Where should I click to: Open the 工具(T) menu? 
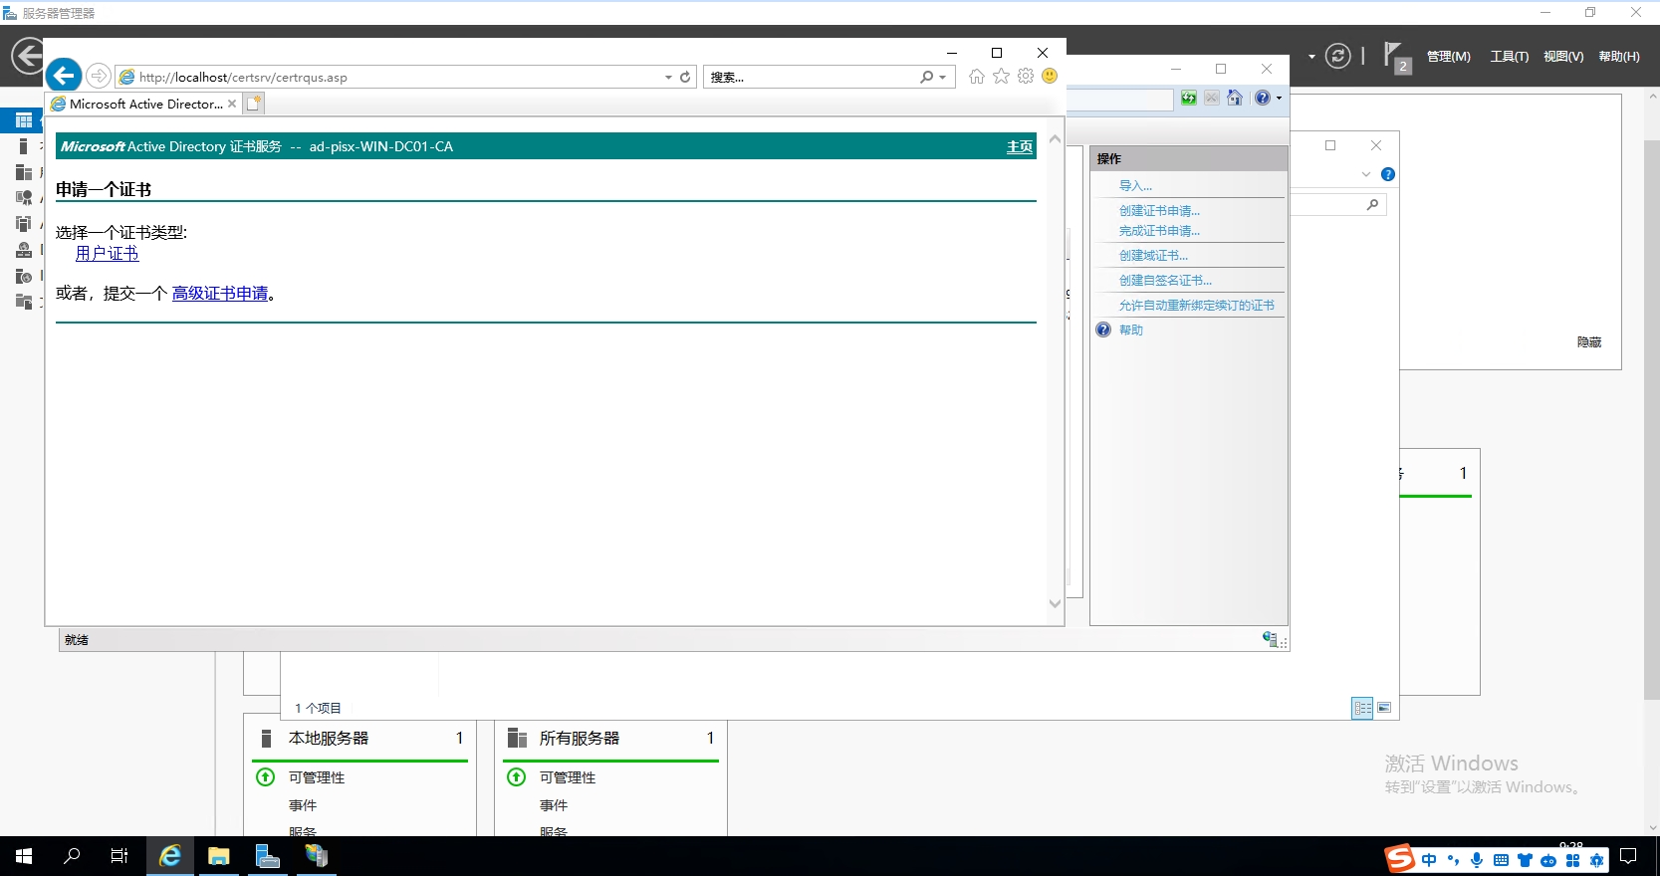coord(1509,57)
